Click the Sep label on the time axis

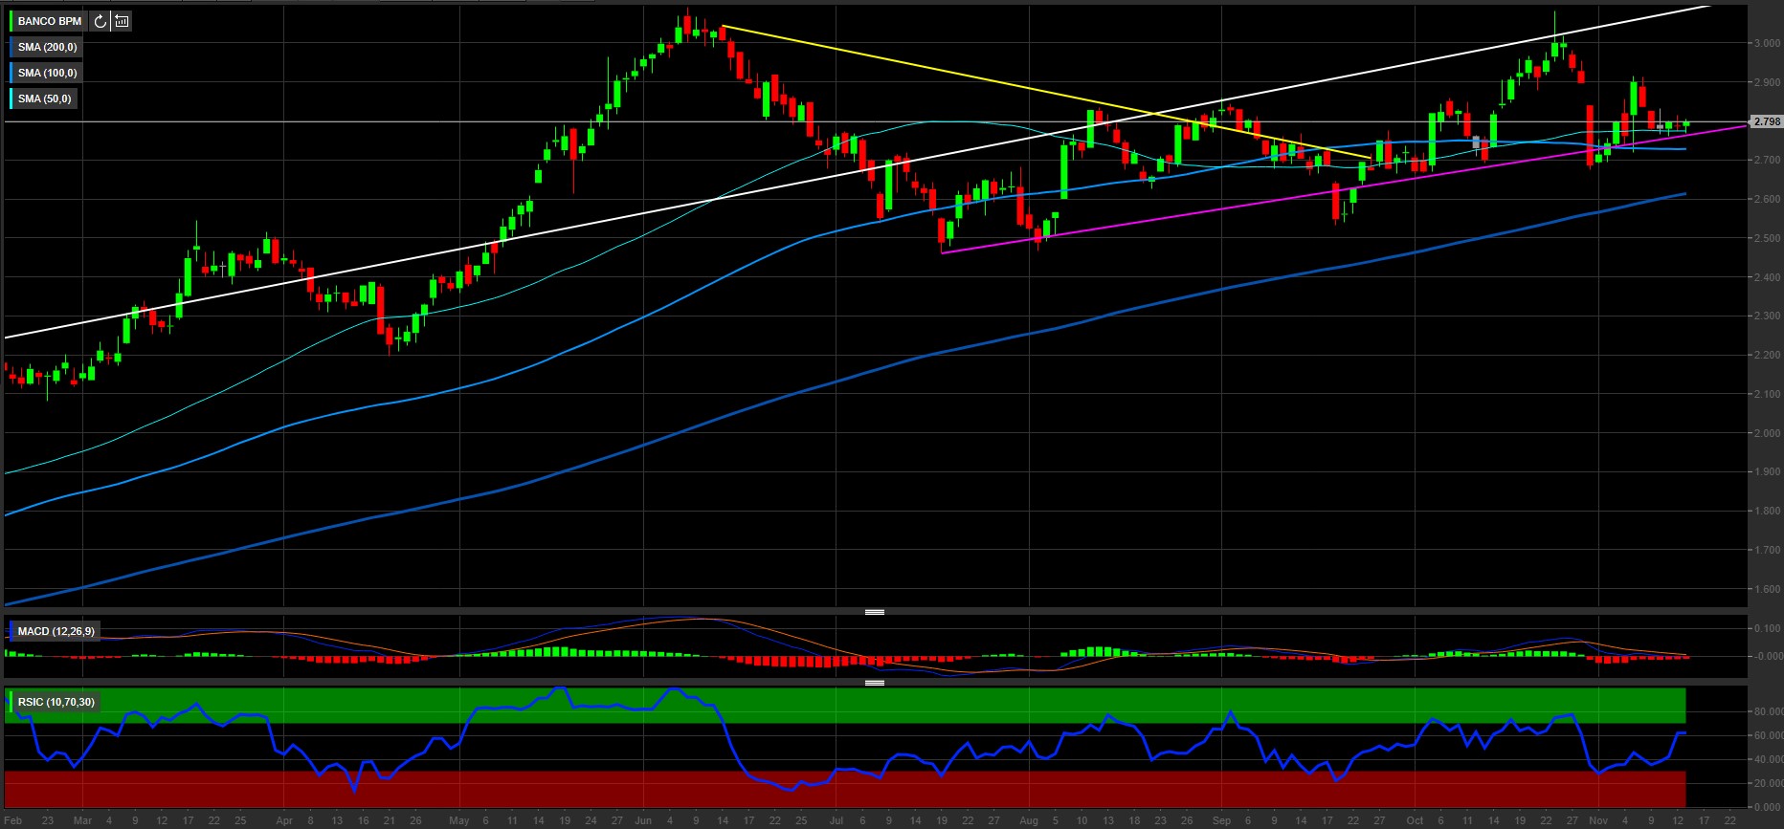click(1221, 820)
